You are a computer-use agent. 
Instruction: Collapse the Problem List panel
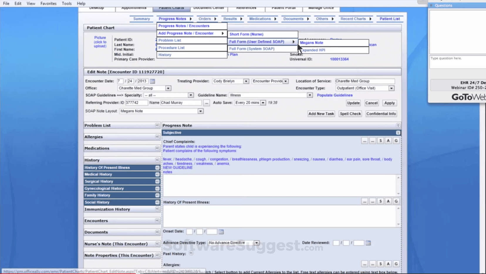158,125
